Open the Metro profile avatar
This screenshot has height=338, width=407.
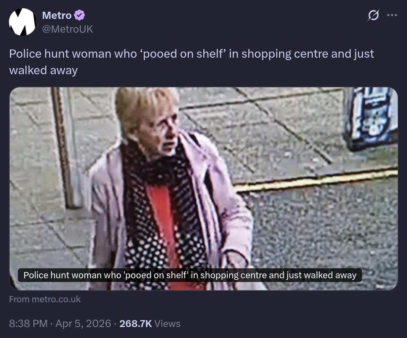click(x=22, y=22)
